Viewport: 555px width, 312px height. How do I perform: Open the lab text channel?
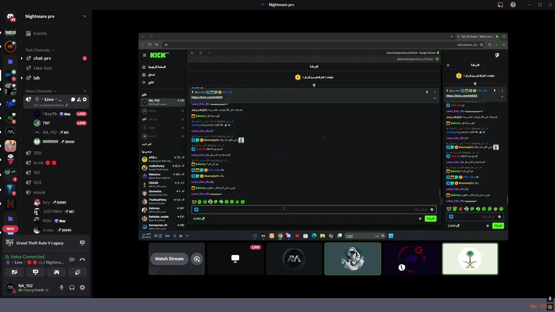click(56, 78)
